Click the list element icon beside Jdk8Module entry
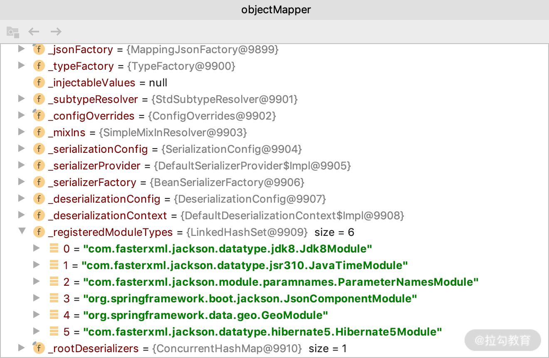This screenshot has width=549, height=358. pos(54,248)
